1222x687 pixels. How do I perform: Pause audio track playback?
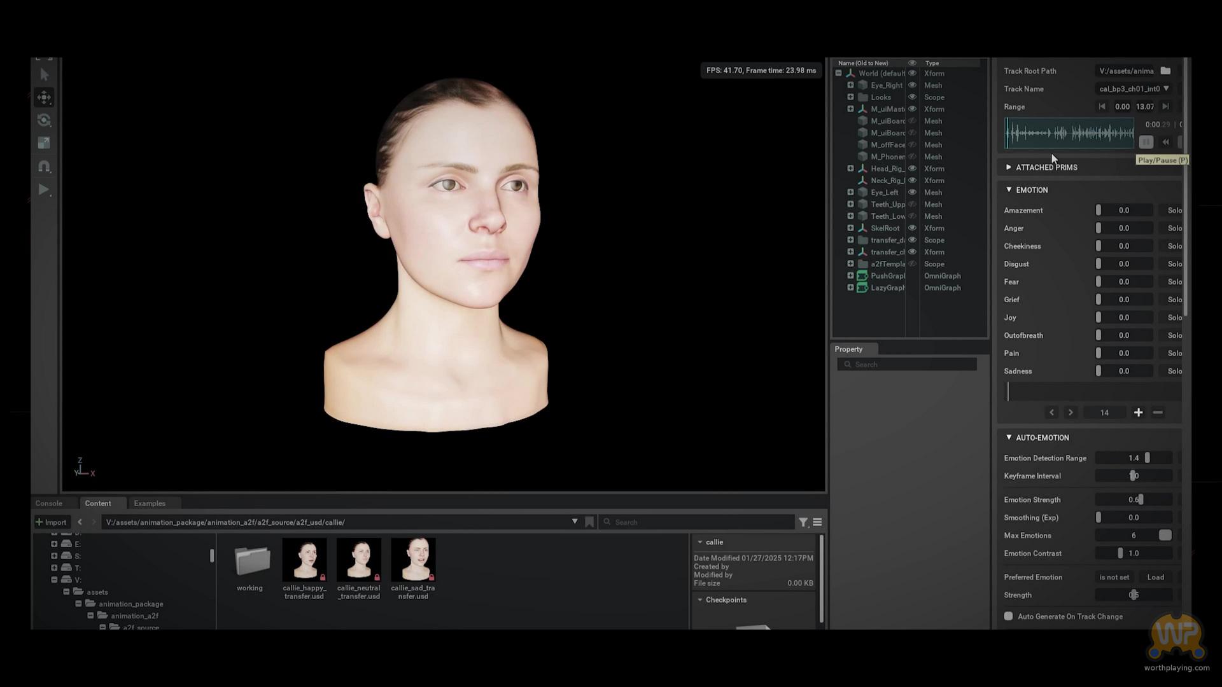[1146, 142]
